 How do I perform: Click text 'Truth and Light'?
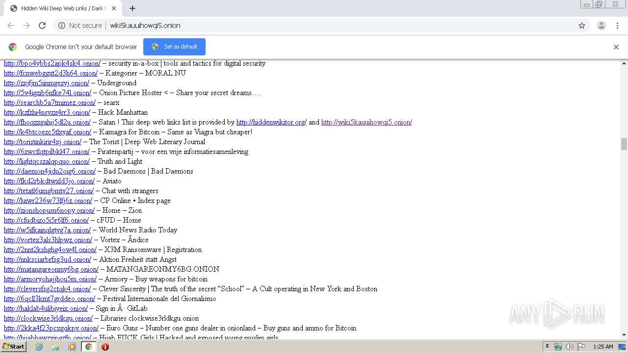pyautogui.click(x=120, y=161)
